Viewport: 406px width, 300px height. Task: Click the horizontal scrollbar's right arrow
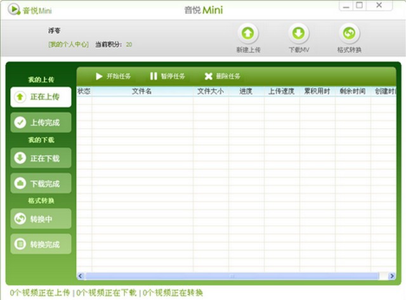coord(389,276)
